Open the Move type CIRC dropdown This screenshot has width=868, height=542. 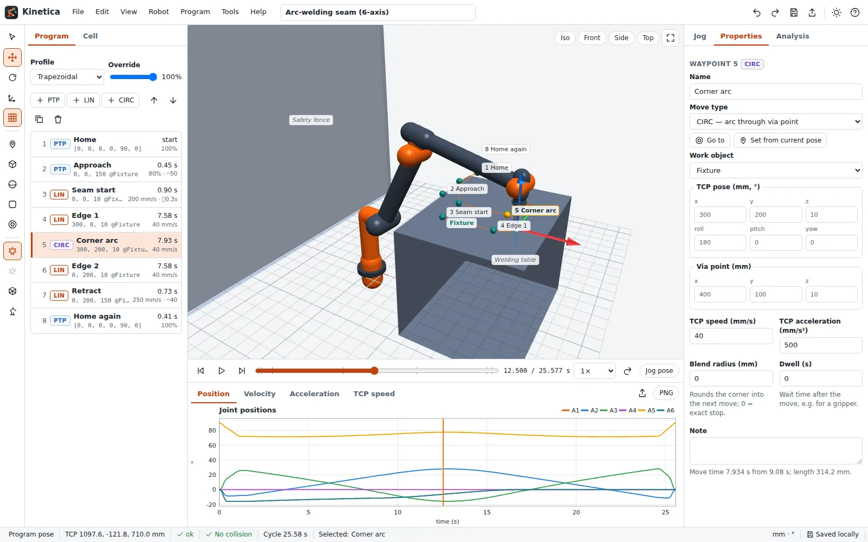[776, 121]
